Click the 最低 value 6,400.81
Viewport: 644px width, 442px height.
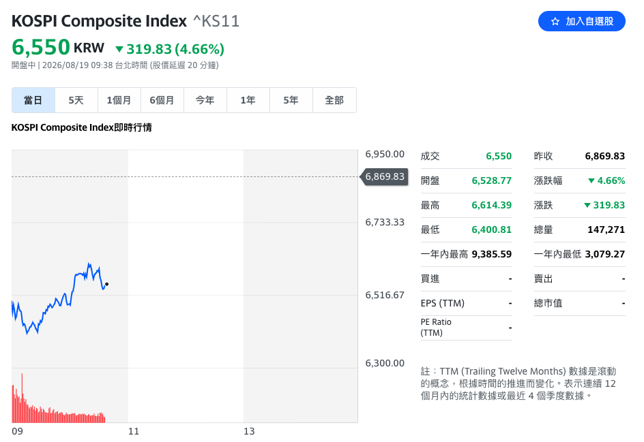pyautogui.click(x=492, y=230)
